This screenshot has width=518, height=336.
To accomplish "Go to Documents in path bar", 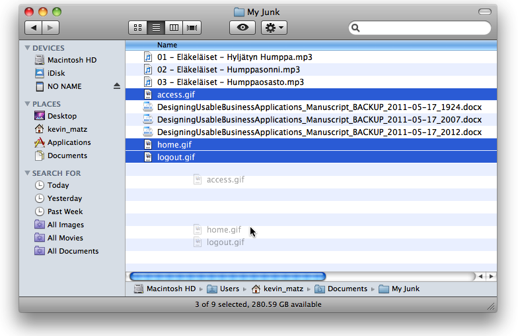I will 341,289.
